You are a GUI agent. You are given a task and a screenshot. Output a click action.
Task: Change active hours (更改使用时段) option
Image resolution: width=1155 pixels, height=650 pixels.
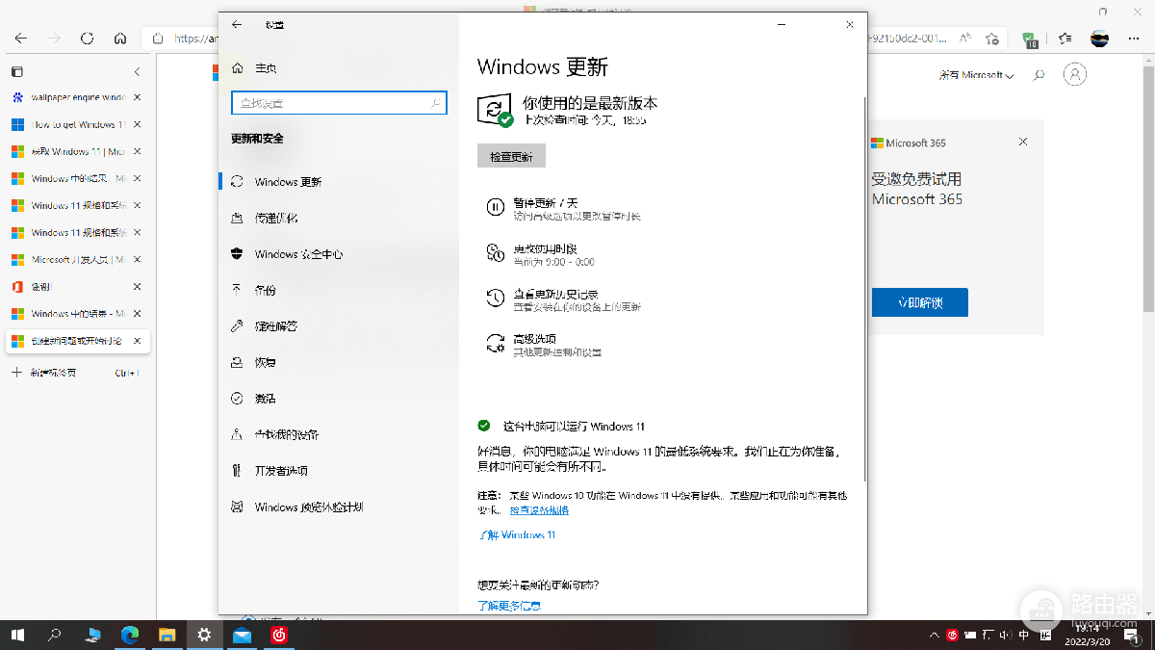tap(540, 254)
